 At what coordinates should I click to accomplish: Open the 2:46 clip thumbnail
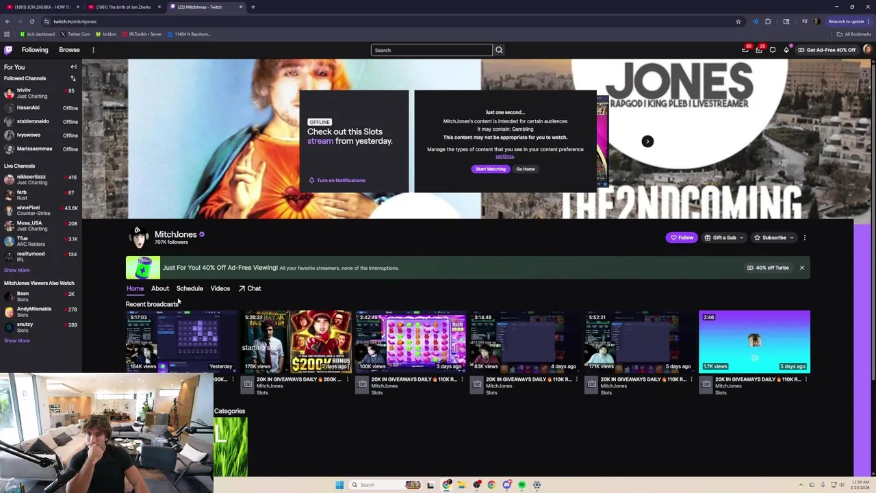(754, 342)
